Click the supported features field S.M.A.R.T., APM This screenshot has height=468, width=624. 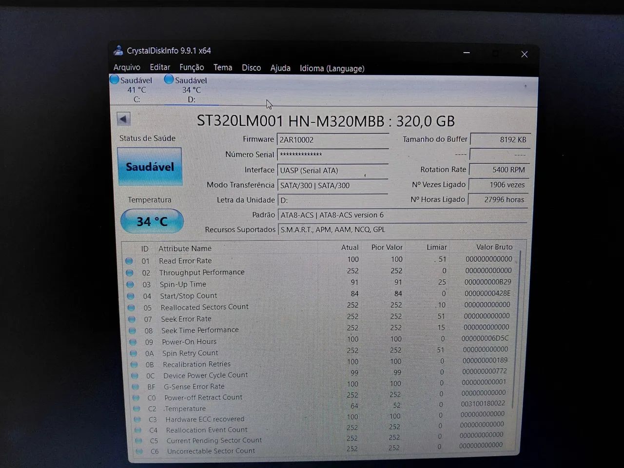[403, 230]
